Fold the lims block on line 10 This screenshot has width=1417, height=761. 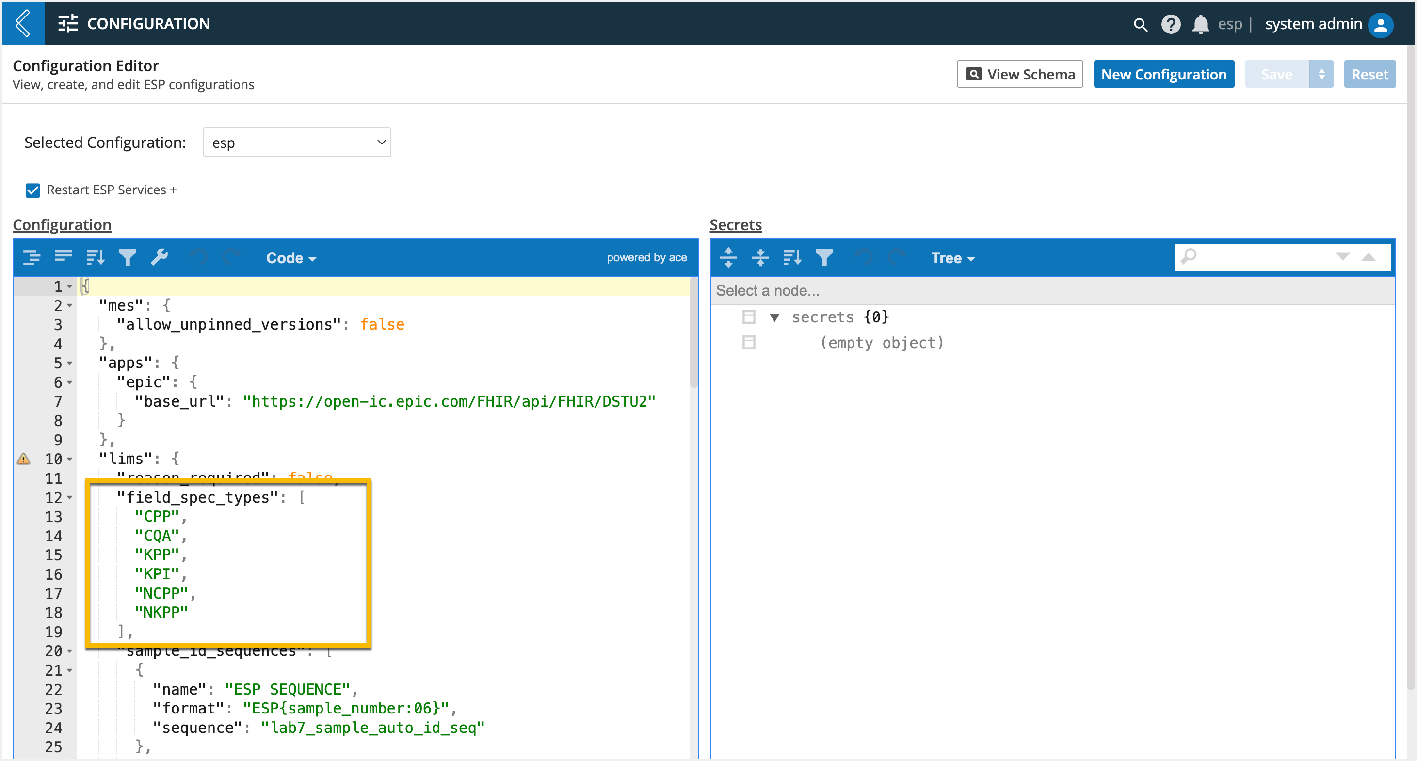tap(70, 459)
